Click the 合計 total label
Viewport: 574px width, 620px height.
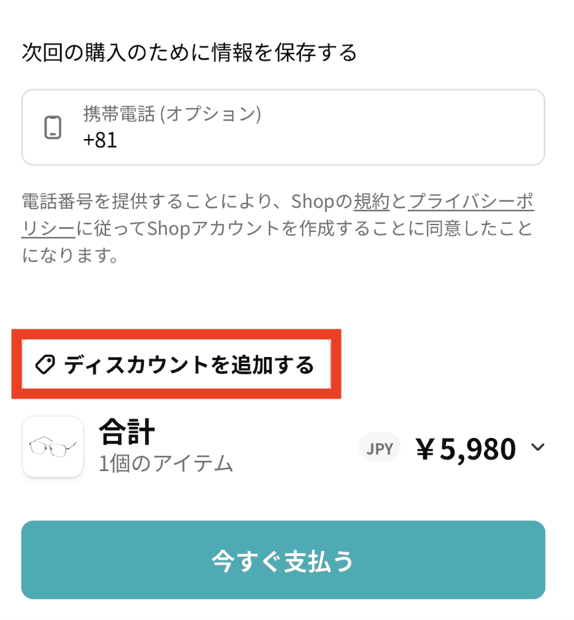tap(127, 432)
